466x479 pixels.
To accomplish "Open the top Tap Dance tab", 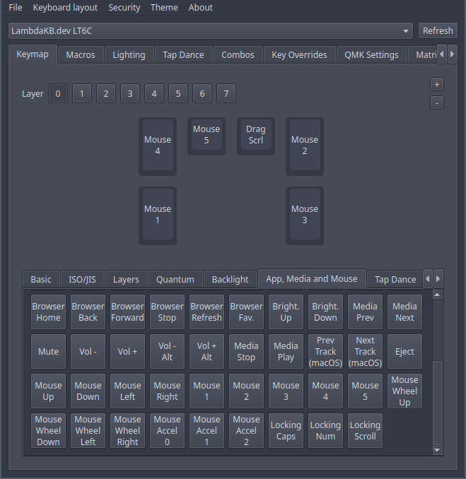I will (x=183, y=54).
